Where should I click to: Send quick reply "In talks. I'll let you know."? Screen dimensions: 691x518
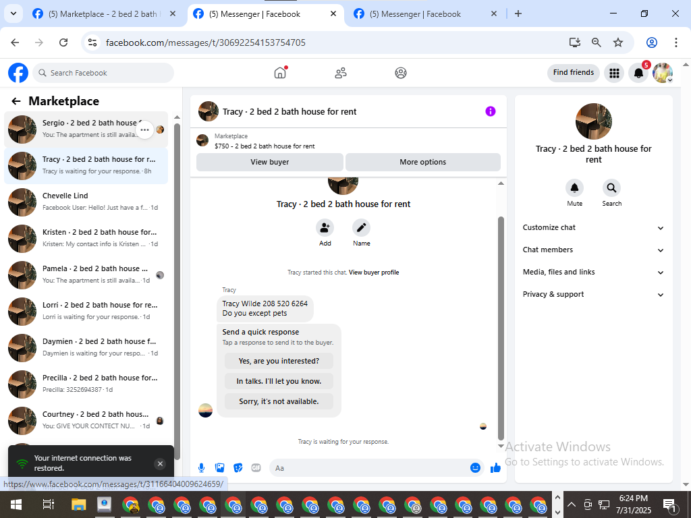click(279, 381)
